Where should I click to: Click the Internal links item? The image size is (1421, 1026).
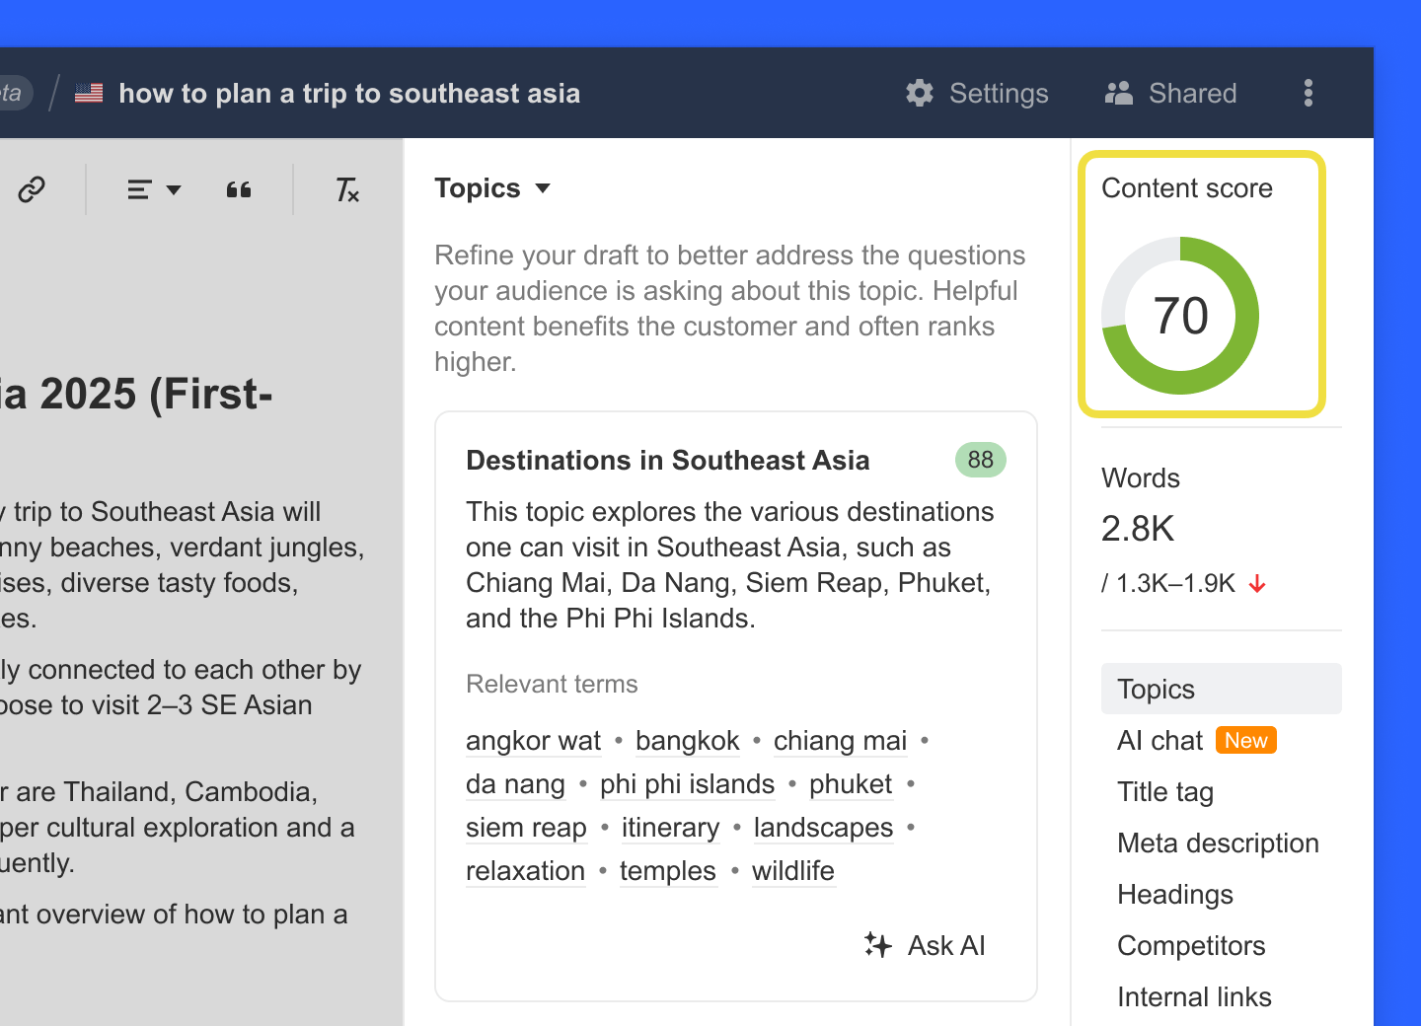[x=1194, y=996]
